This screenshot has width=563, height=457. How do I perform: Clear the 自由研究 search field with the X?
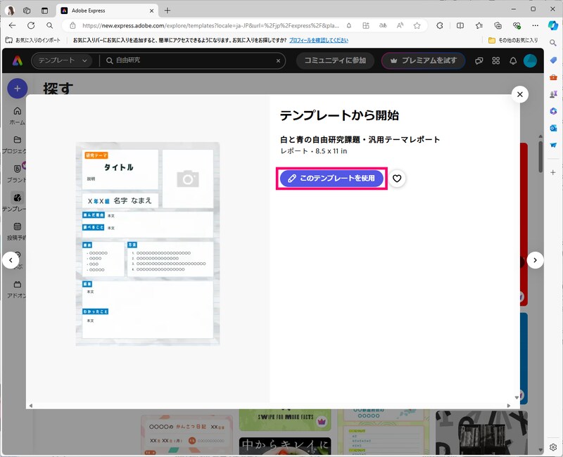278,61
